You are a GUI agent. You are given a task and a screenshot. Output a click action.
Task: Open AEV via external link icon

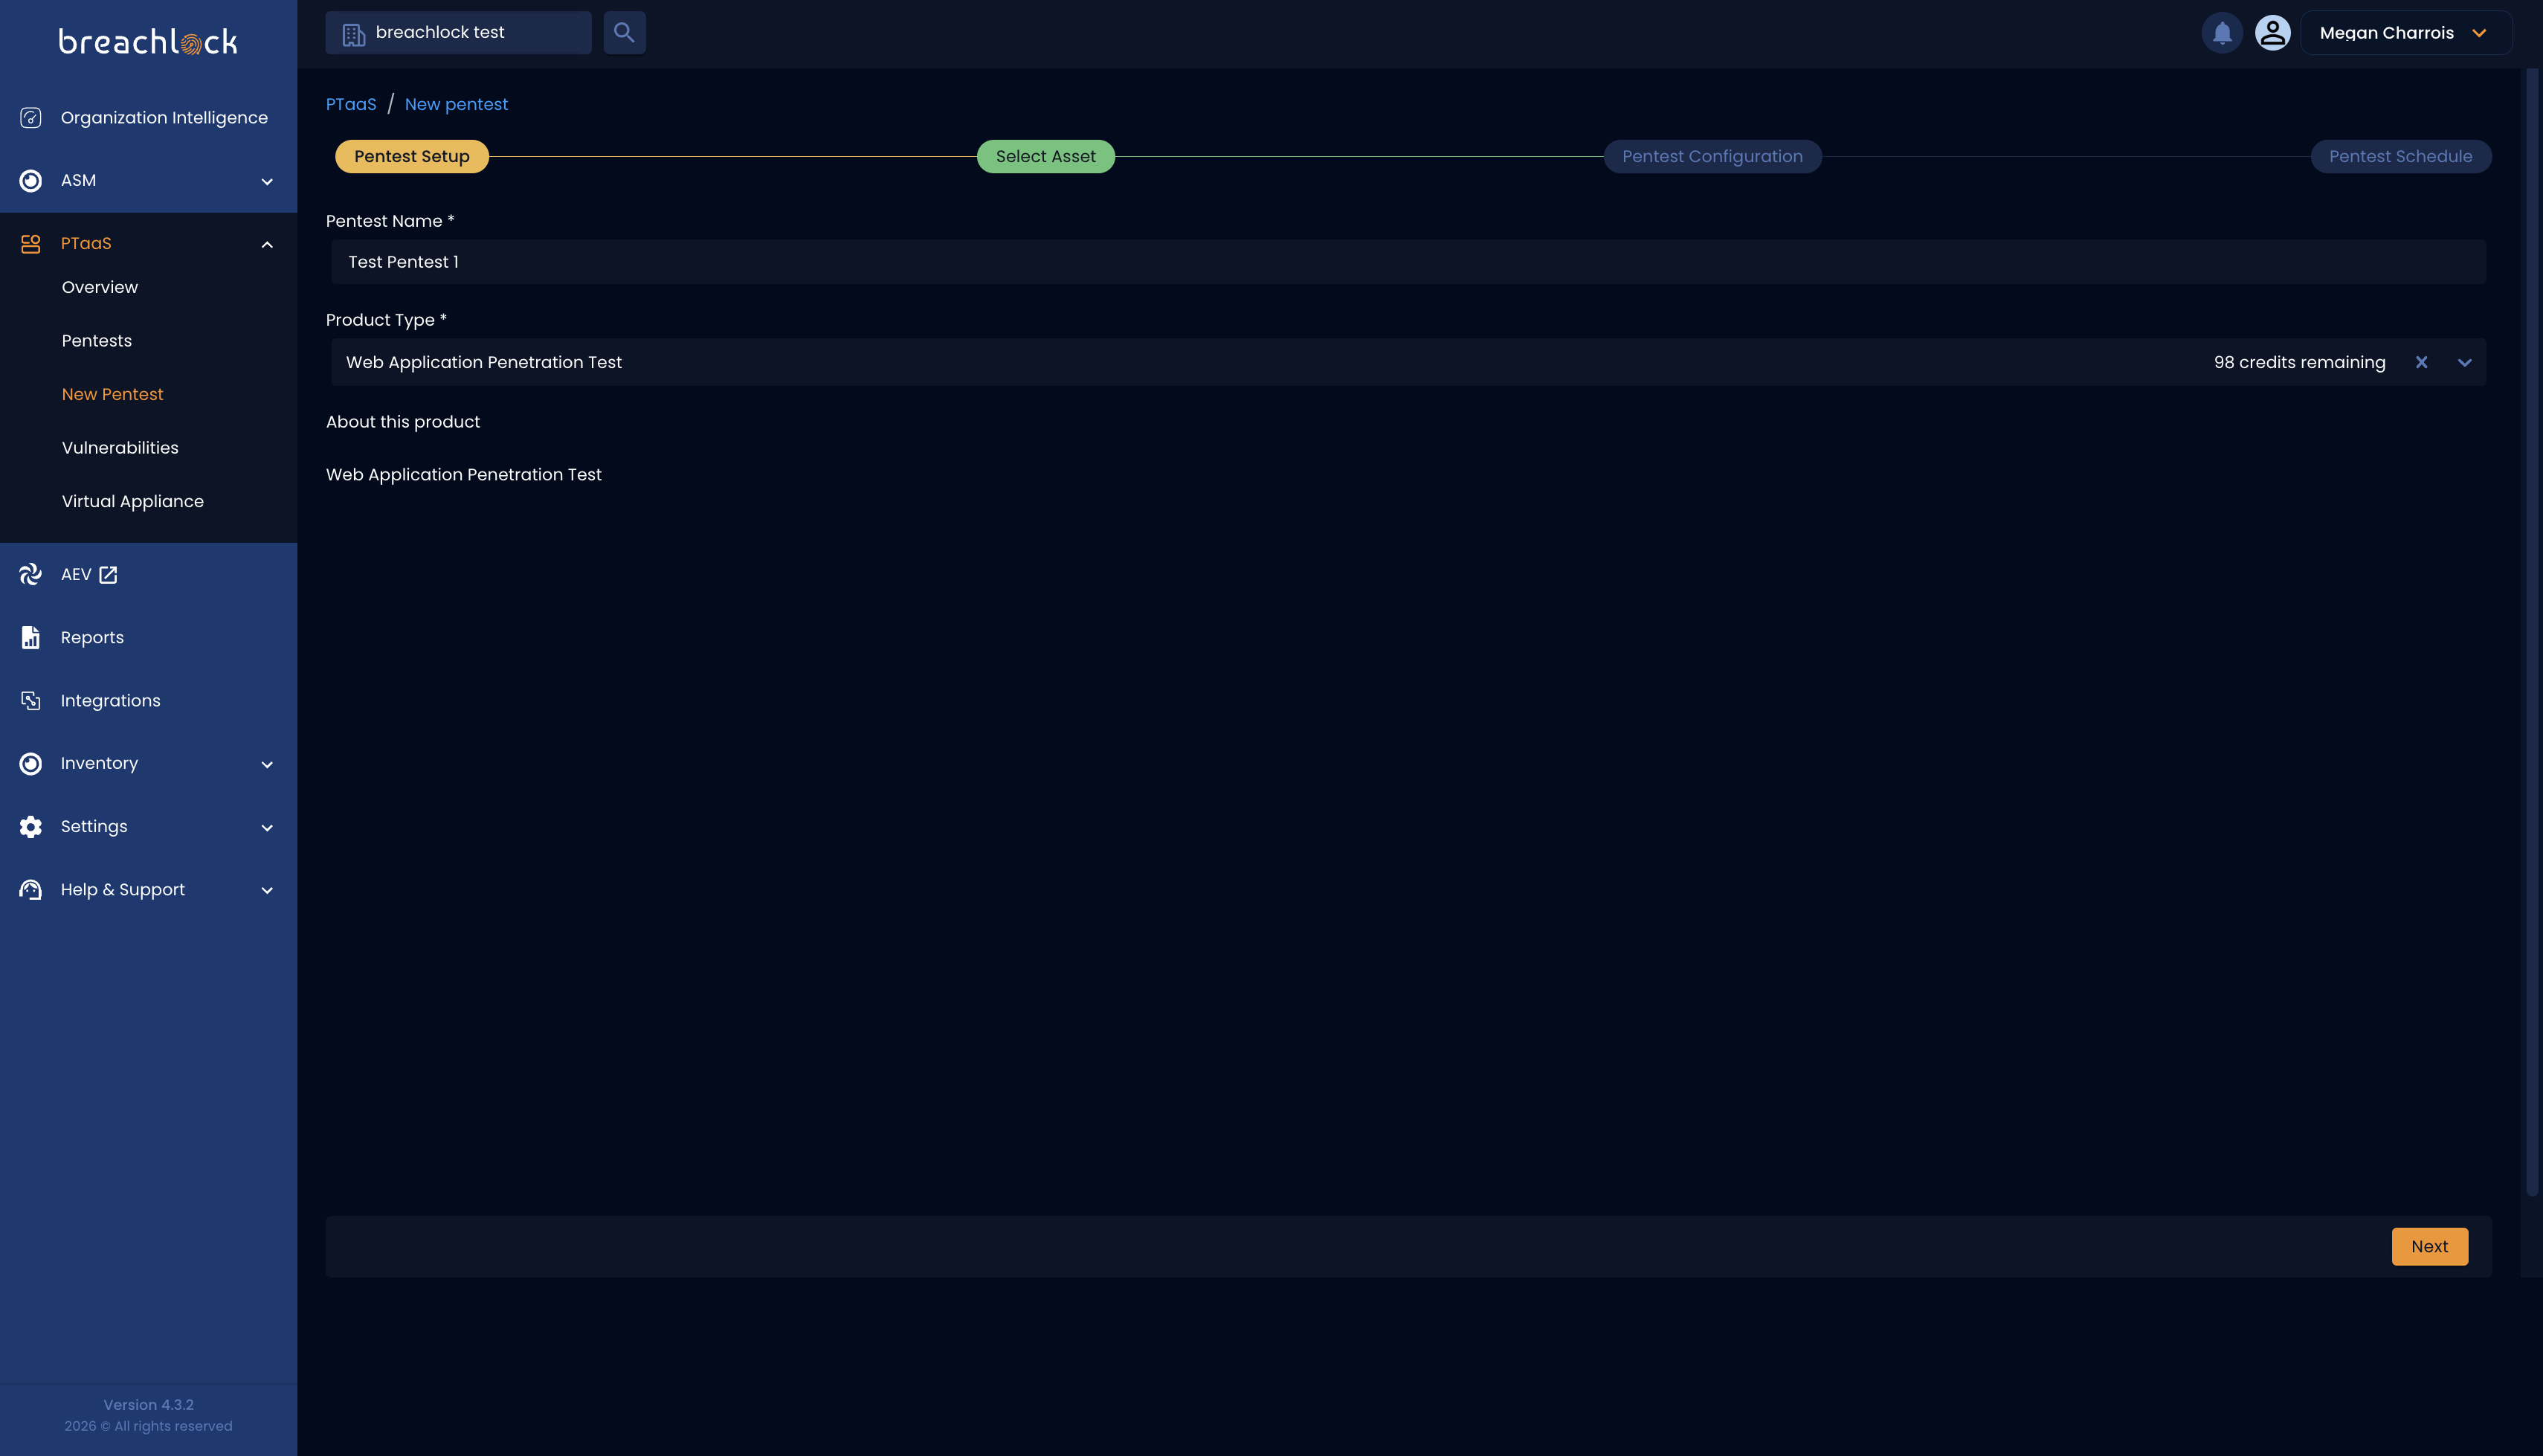tap(108, 575)
